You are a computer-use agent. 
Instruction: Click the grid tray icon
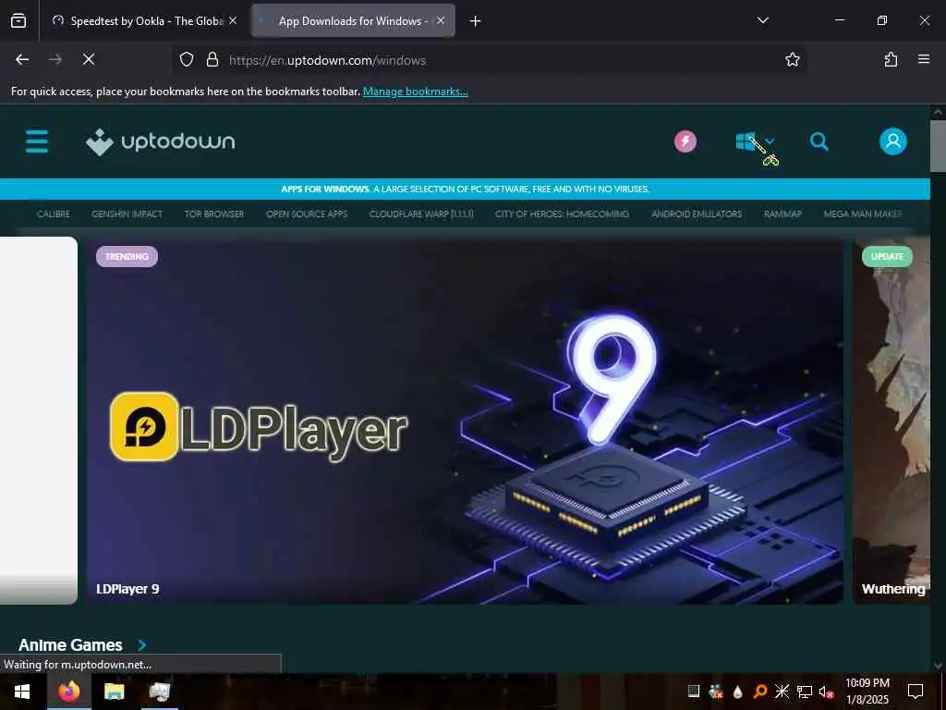coord(693,692)
